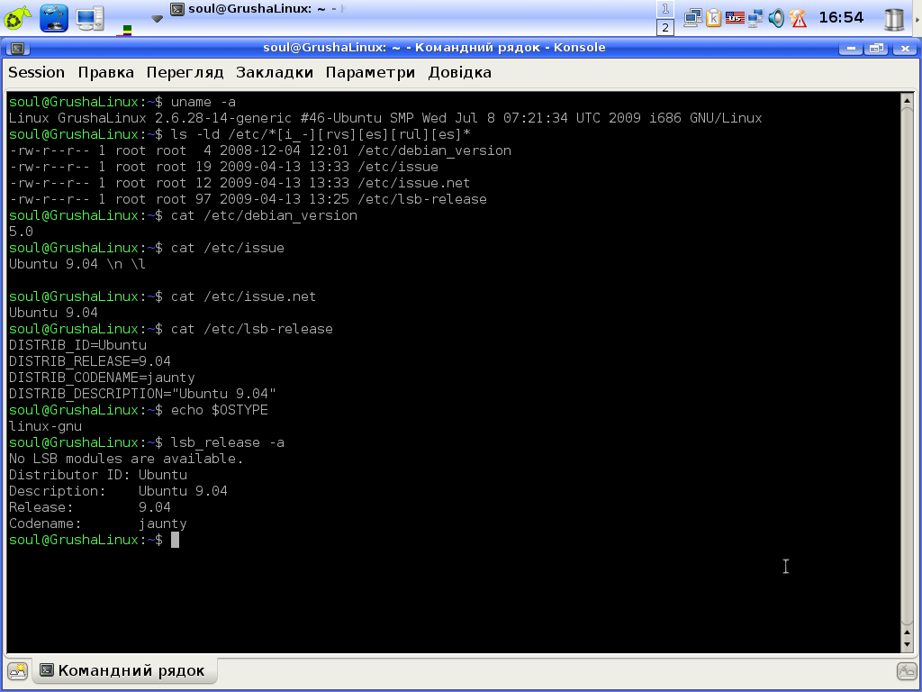Select the Командний рядок session tab
Screen dimensions: 922x692
click(123, 670)
